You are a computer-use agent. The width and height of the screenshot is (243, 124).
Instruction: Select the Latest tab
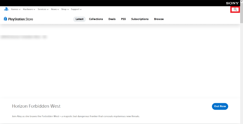pyautogui.click(x=79, y=19)
